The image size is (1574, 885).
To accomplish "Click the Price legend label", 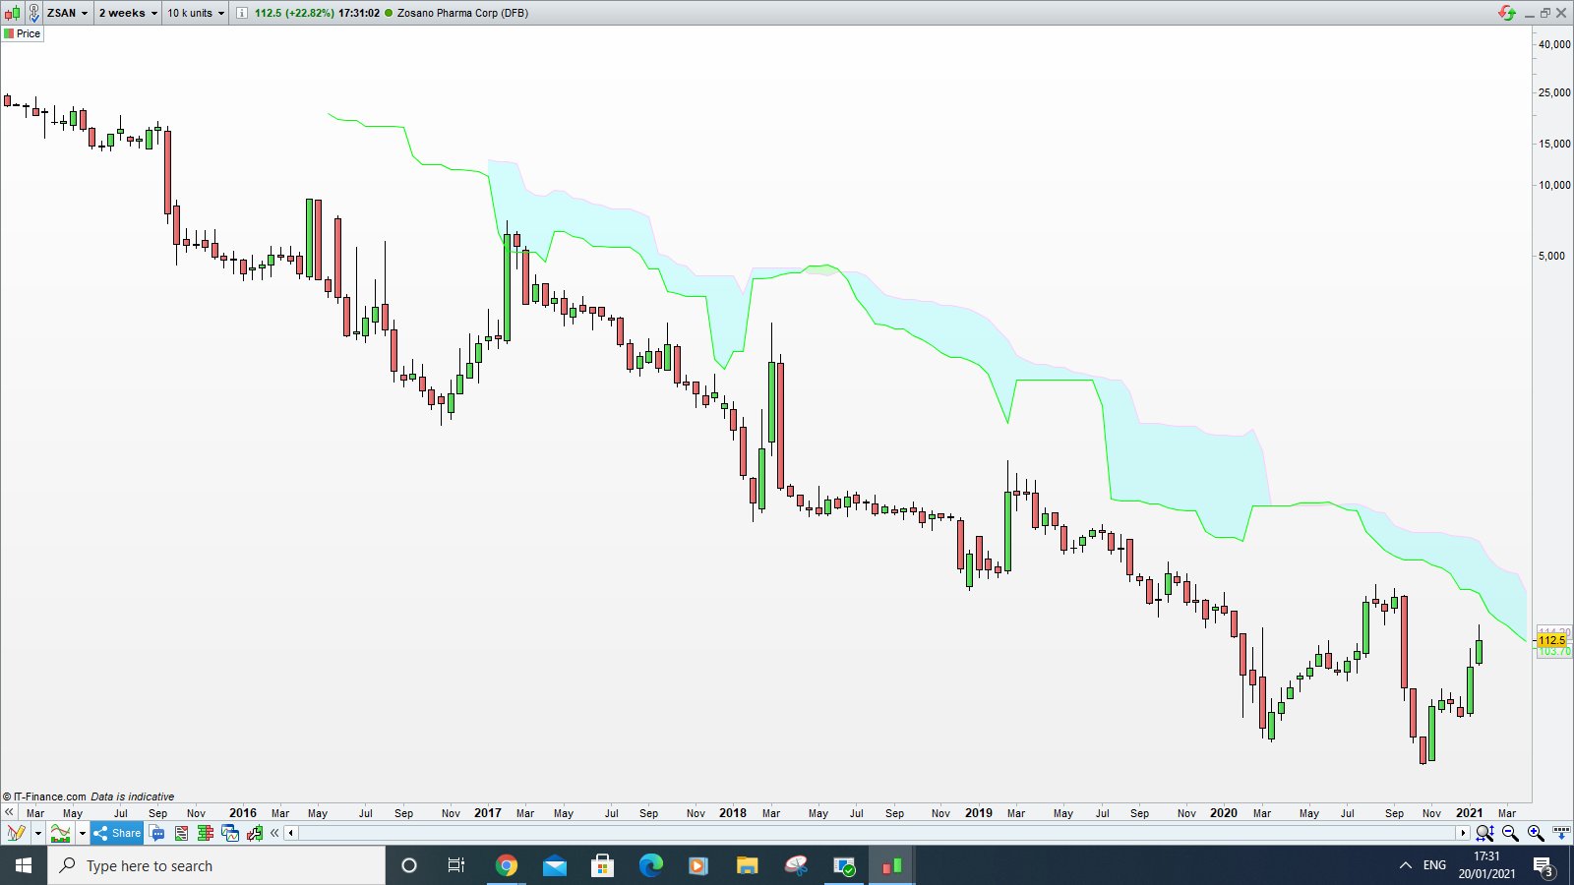I will point(23,33).
